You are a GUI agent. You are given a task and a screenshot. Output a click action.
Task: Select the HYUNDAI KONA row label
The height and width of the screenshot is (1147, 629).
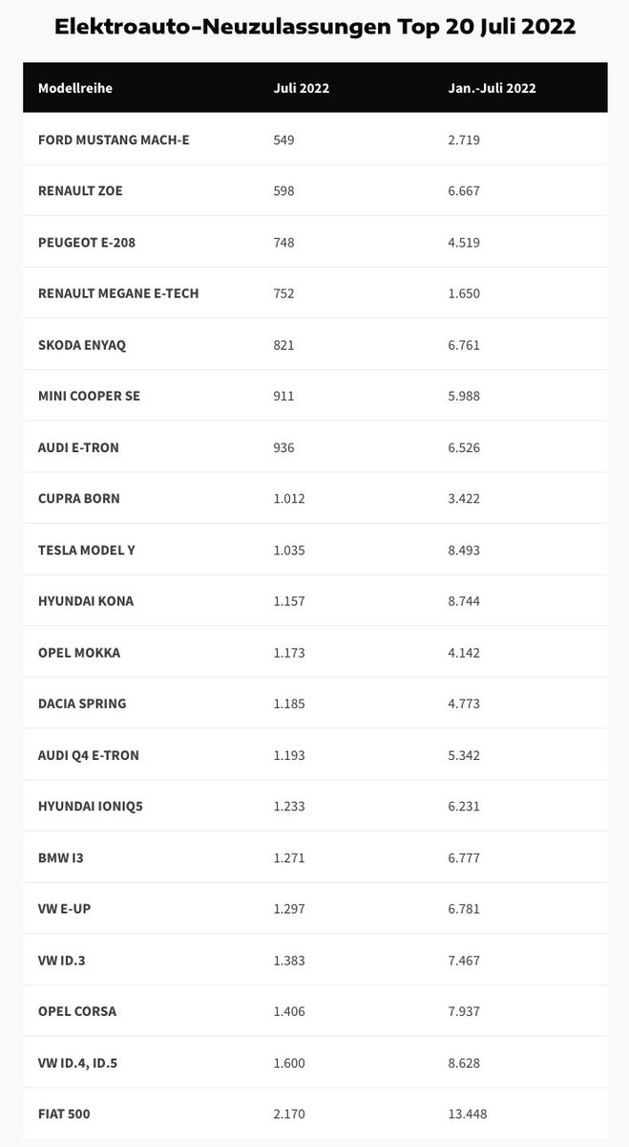click(86, 601)
